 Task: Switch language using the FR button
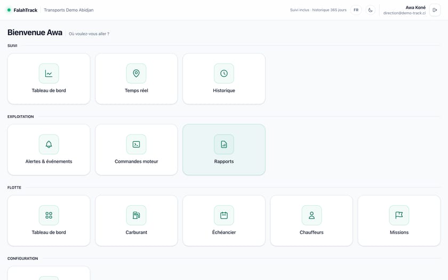(x=356, y=10)
